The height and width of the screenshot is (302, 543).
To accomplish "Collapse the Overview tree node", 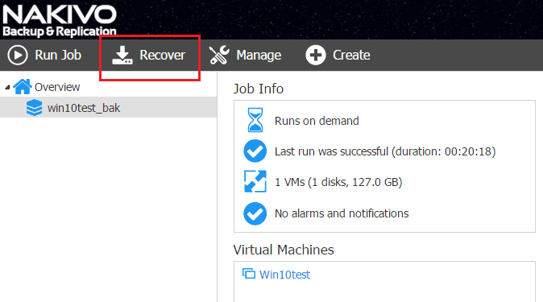I will tap(7, 87).
